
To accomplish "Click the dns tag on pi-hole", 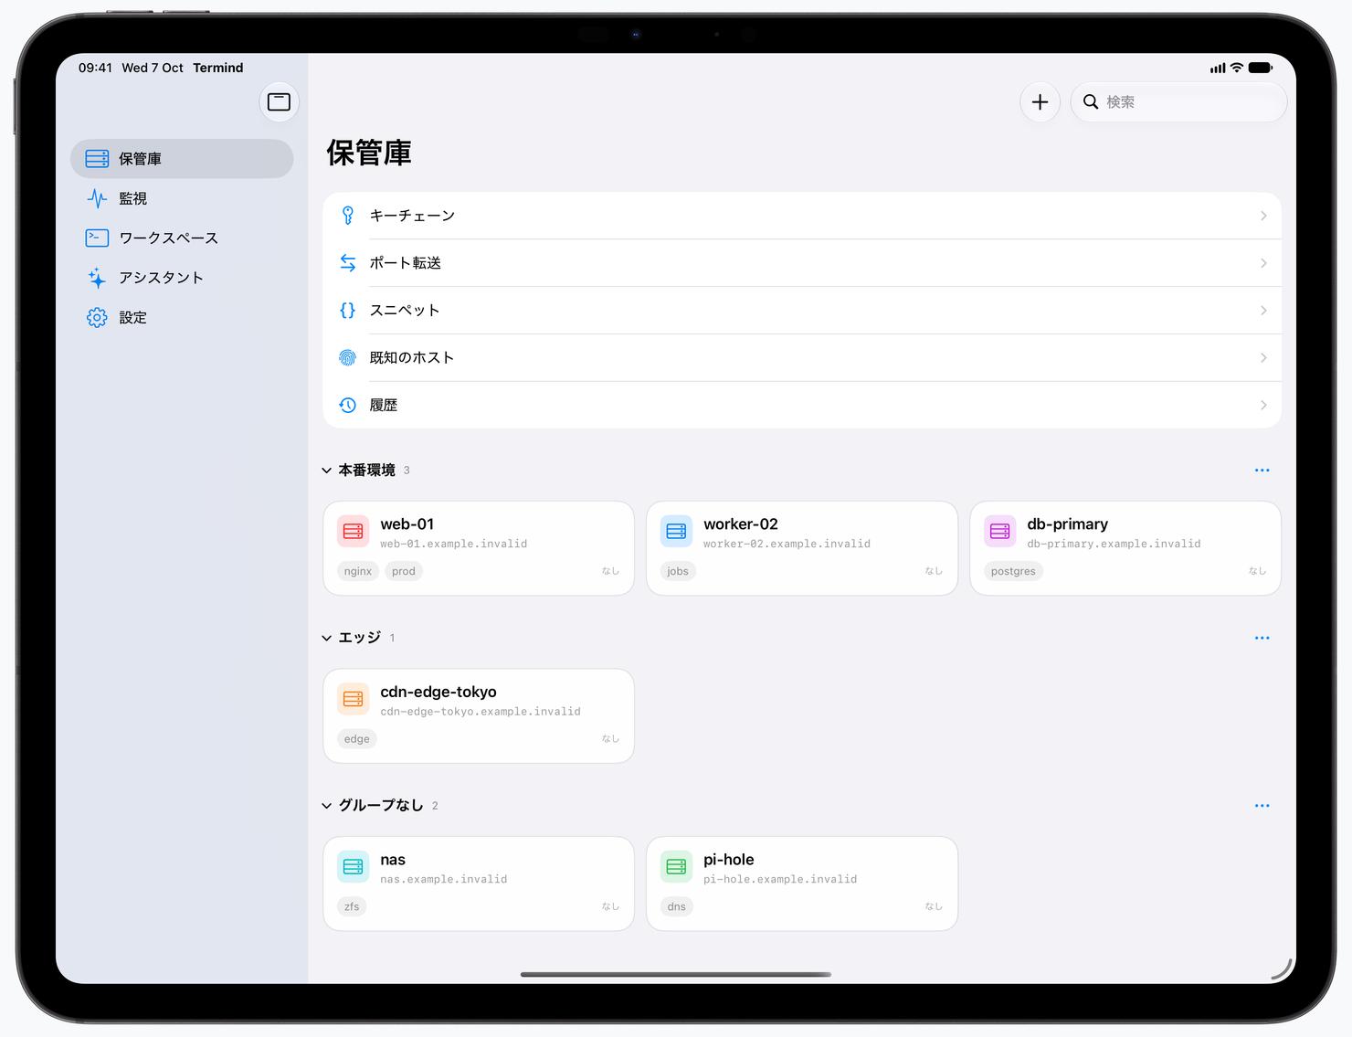I will coord(677,906).
